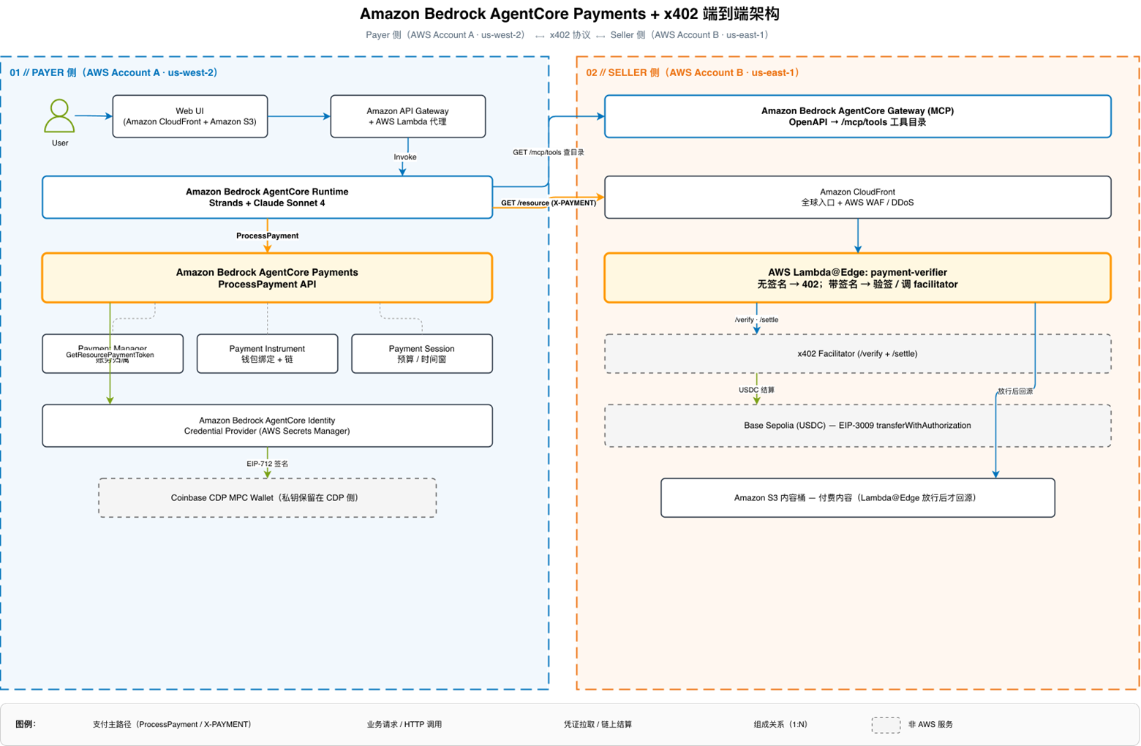Image resolution: width=1141 pixels, height=746 pixels.
Task: Select the Amazon S3 content bucket box
Action: click(857, 498)
